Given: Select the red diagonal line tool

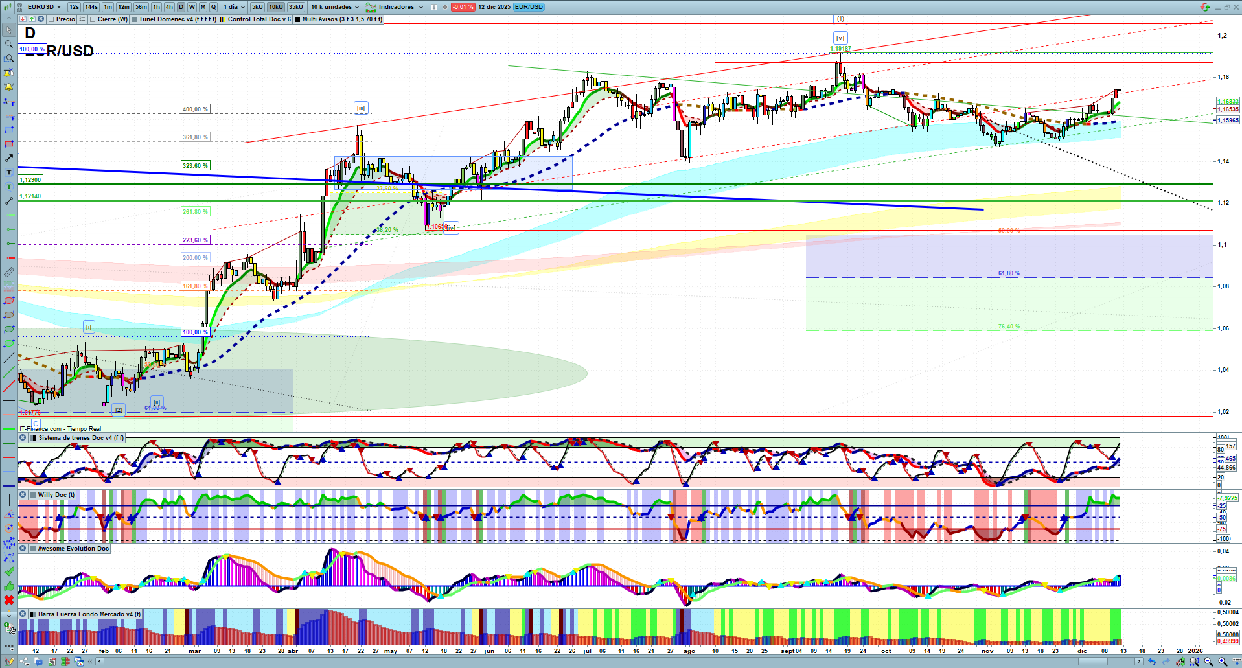Looking at the screenshot, I should coord(8,387).
